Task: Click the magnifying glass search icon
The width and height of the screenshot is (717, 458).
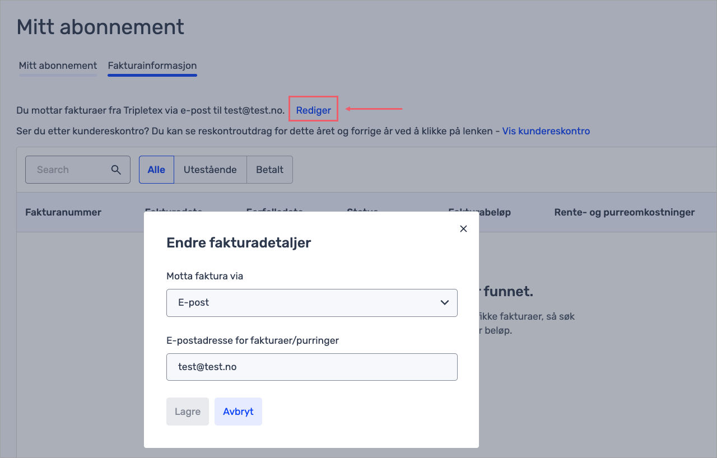Action: click(x=116, y=170)
